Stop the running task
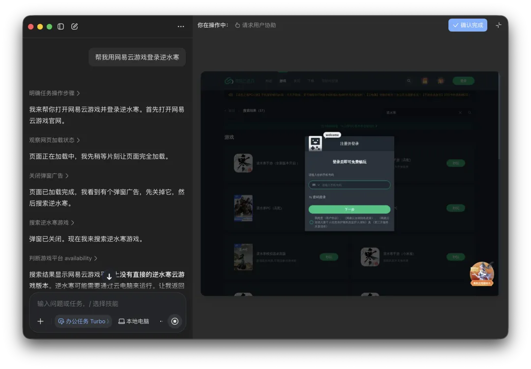 (175, 321)
